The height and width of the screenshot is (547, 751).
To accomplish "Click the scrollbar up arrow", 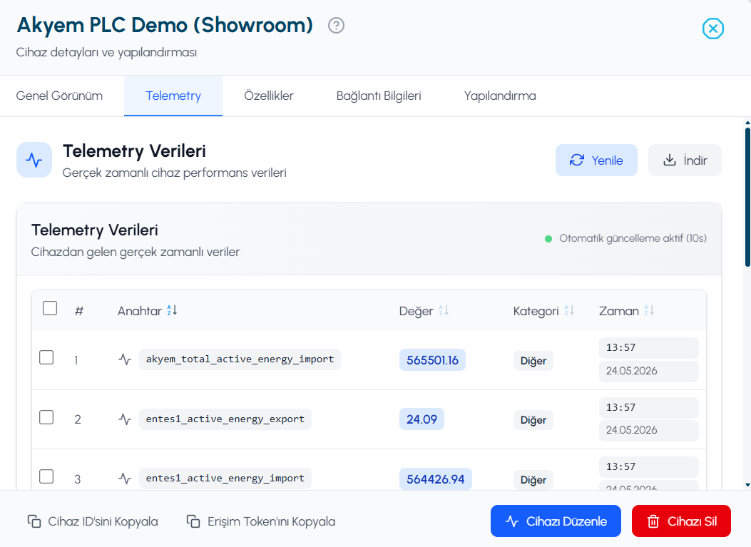I will click(747, 123).
